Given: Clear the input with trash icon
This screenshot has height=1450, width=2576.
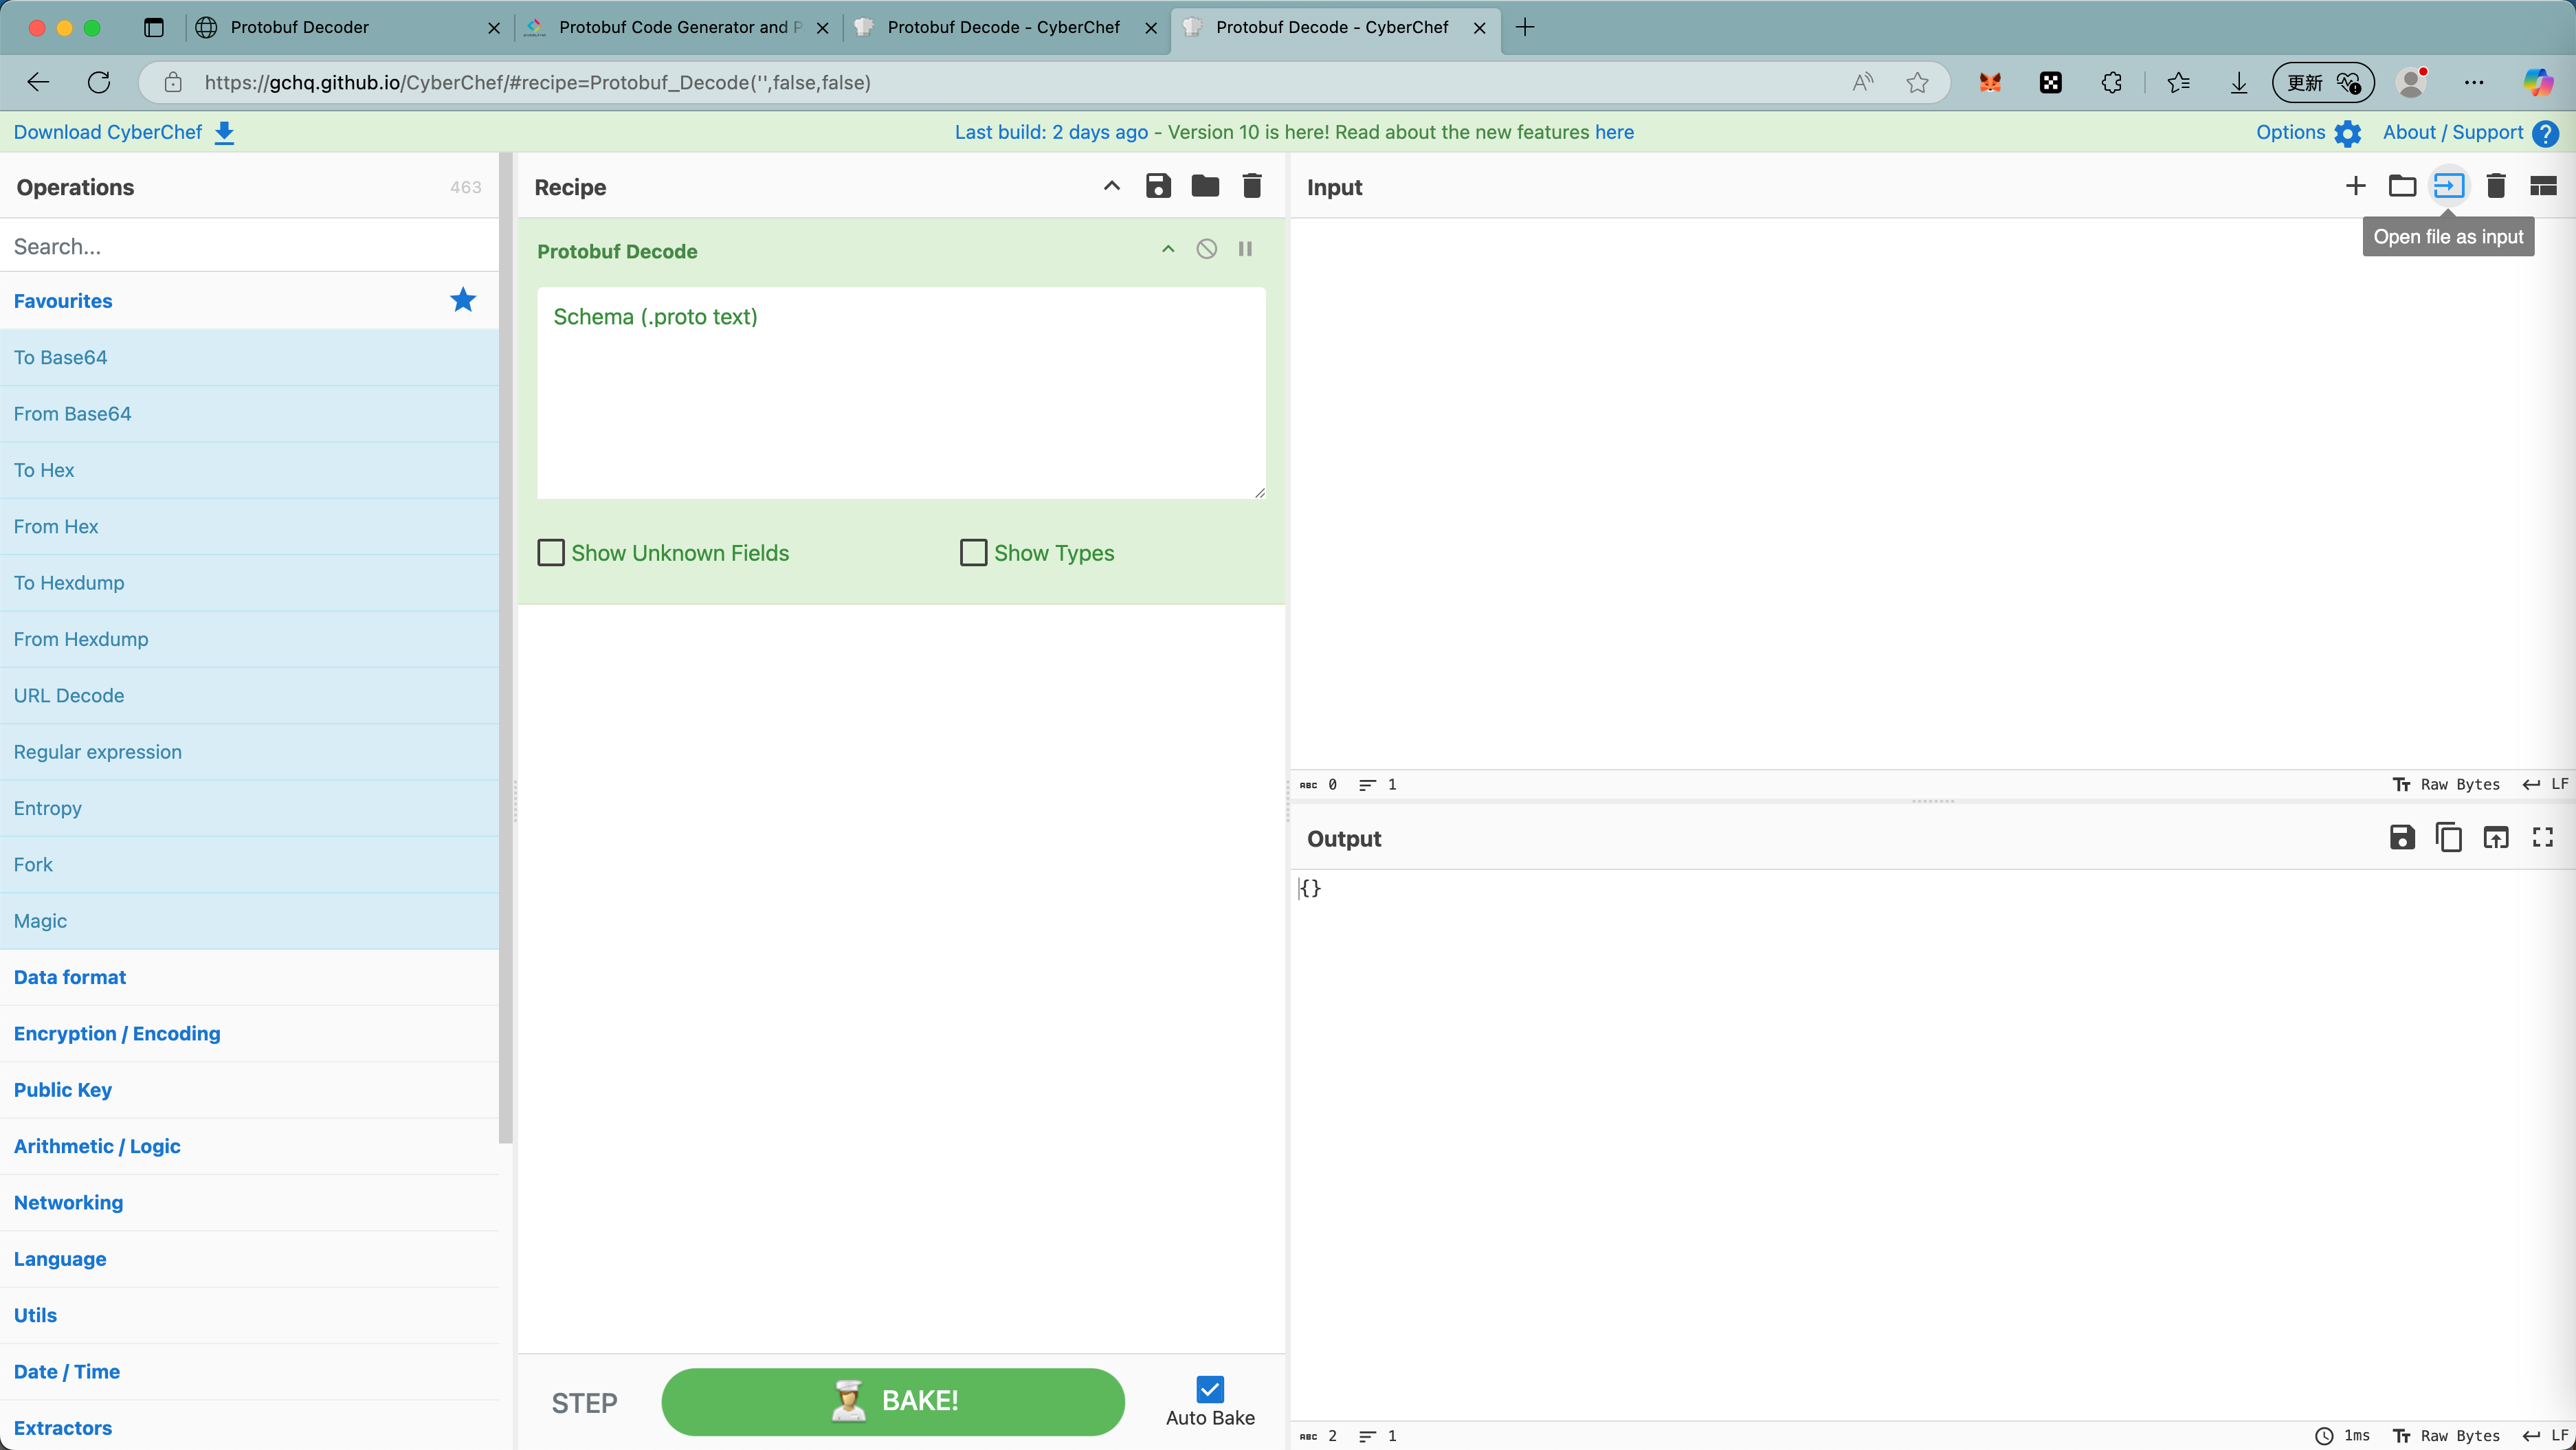Looking at the screenshot, I should [x=2496, y=186].
